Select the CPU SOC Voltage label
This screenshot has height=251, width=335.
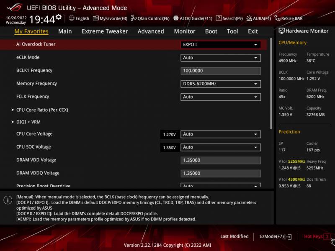tap(33, 147)
